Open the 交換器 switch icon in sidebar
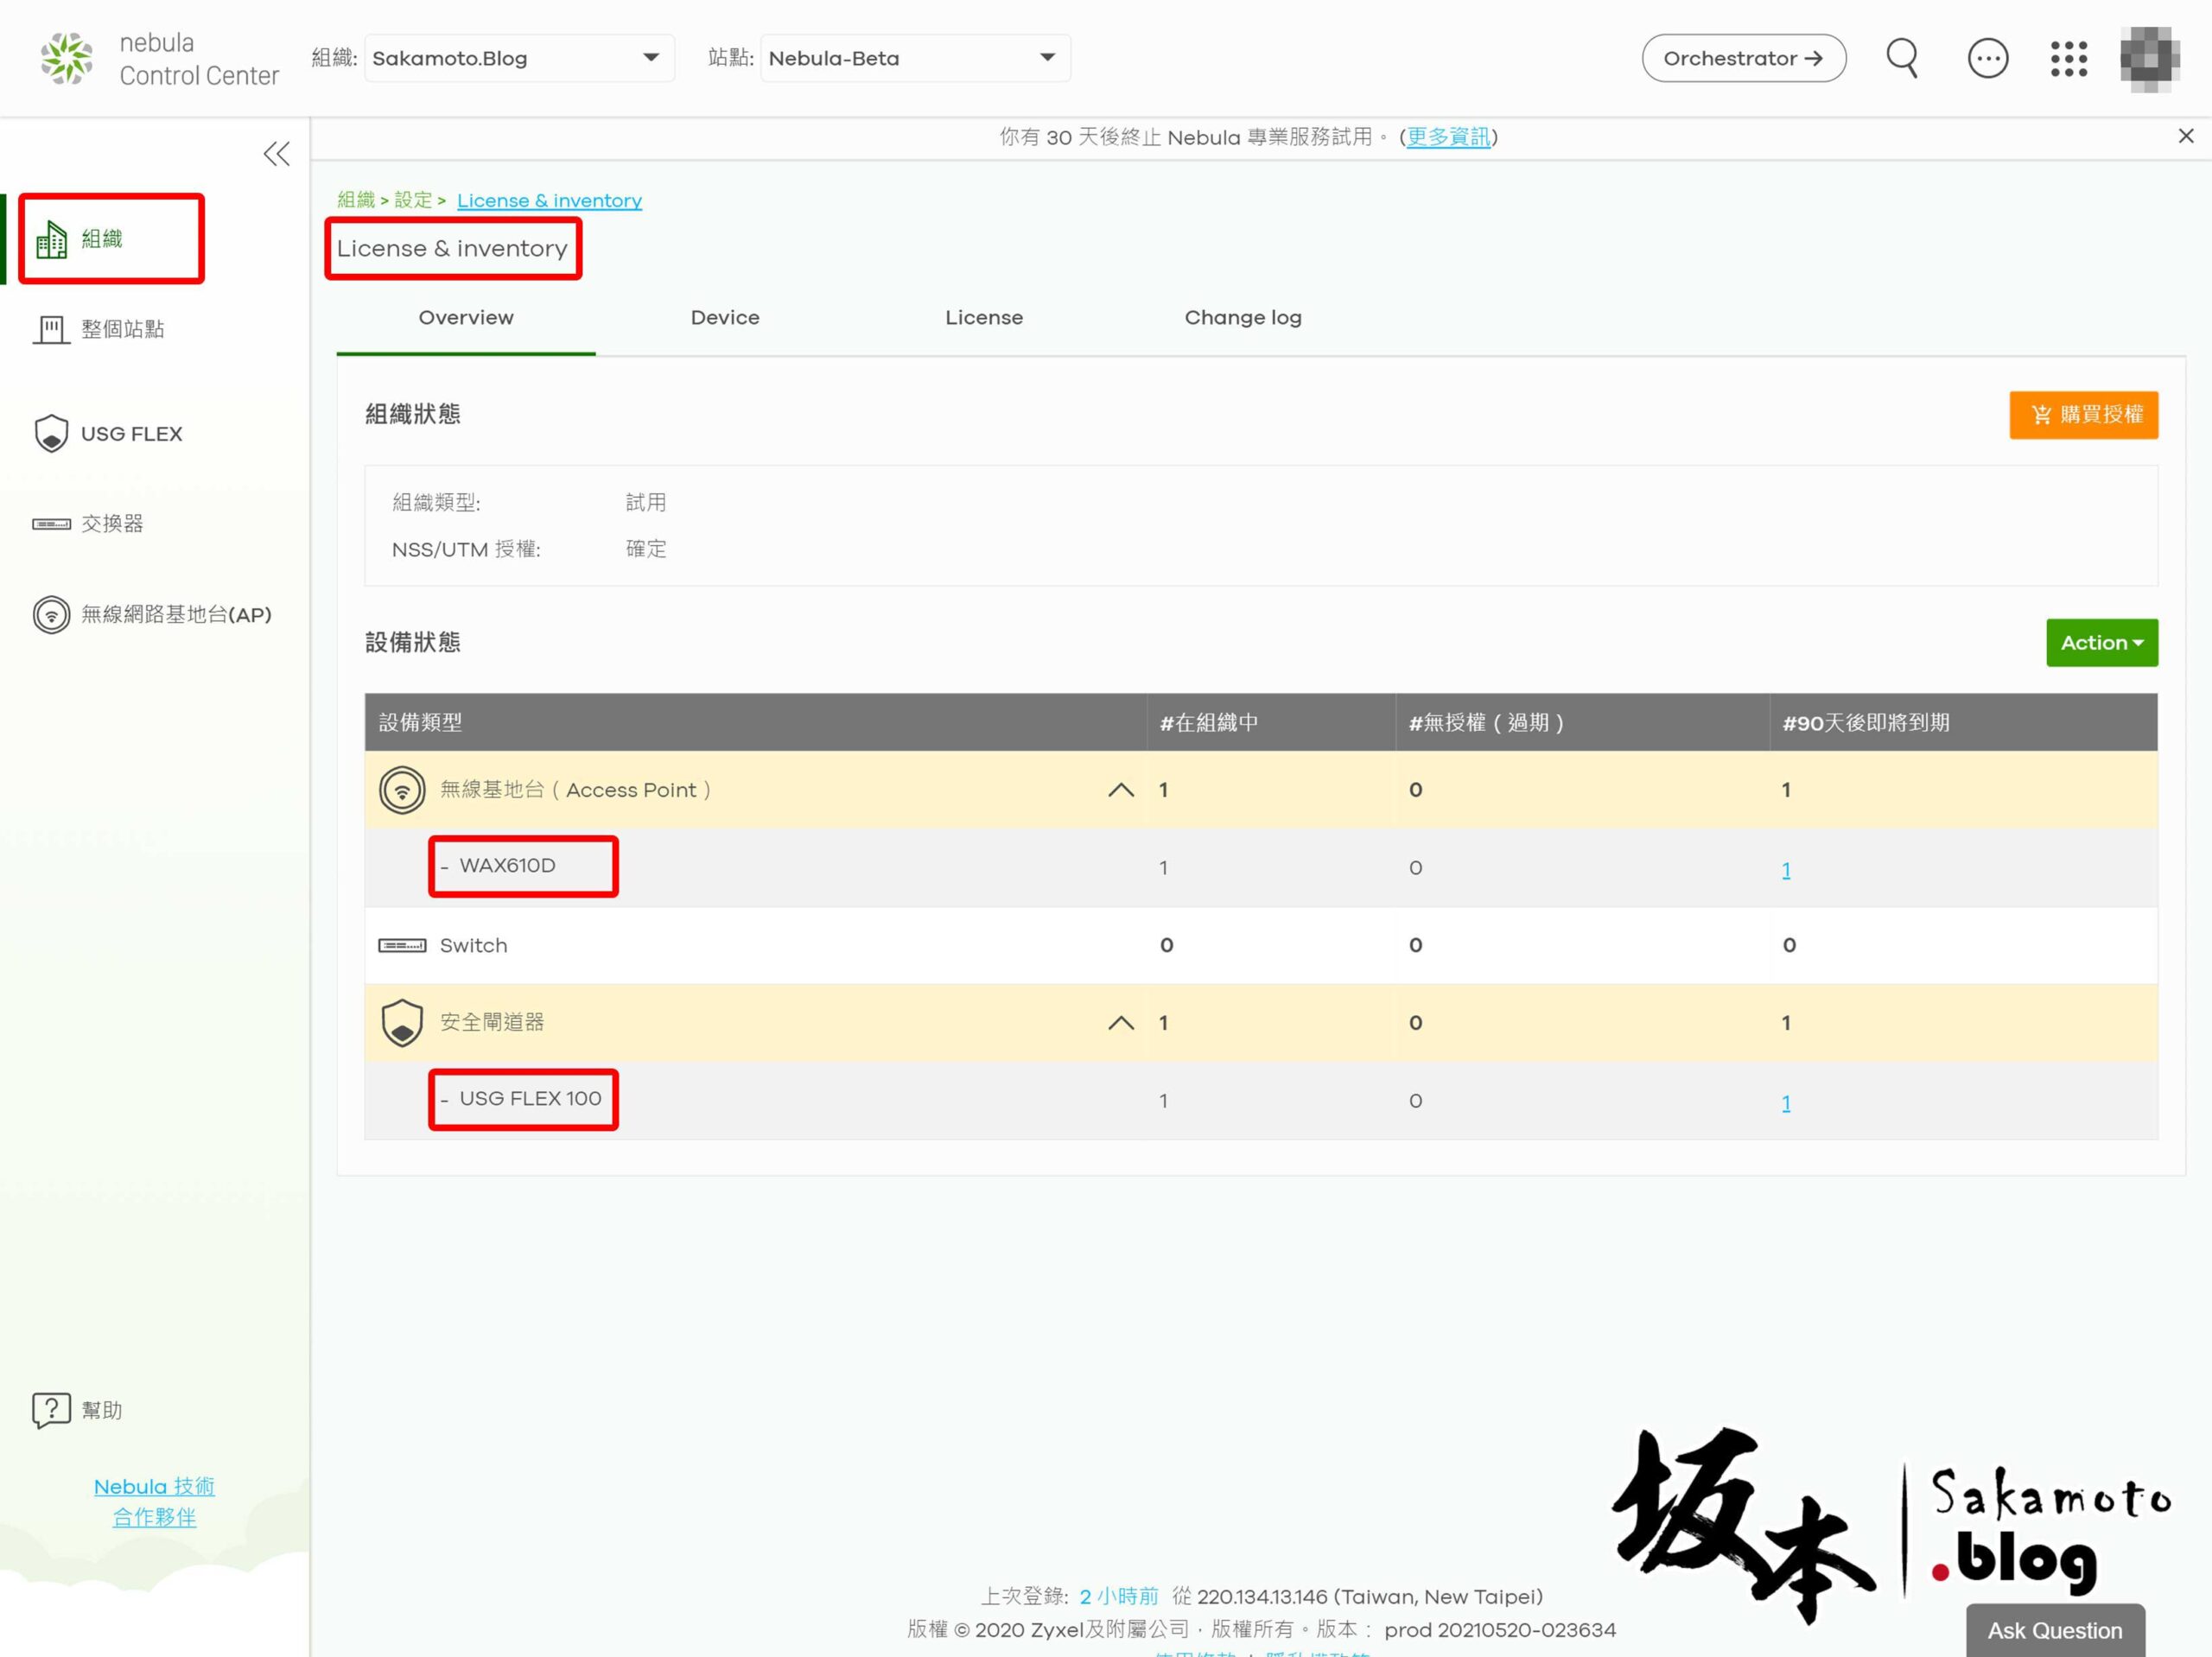Image resolution: width=2212 pixels, height=1657 pixels. click(x=51, y=524)
